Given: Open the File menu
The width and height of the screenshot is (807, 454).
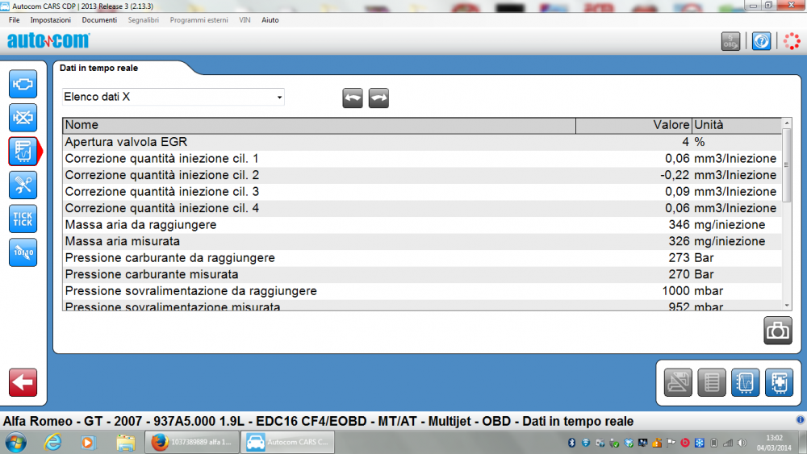Looking at the screenshot, I should (x=14, y=20).
